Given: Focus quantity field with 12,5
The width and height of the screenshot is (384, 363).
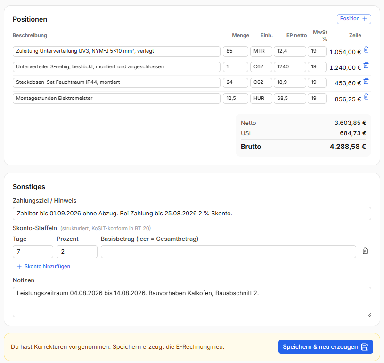Looking at the screenshot, I should tap(235, 99).
